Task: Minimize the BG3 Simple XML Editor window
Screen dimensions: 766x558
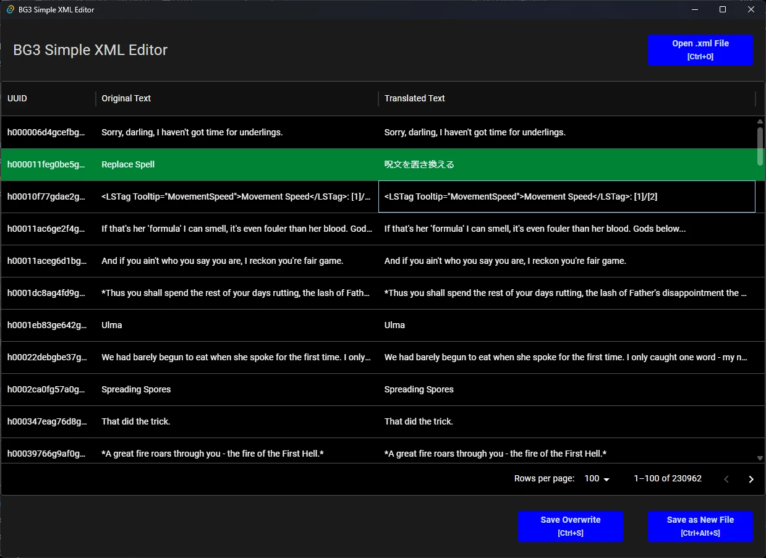Action: (694, 9)
